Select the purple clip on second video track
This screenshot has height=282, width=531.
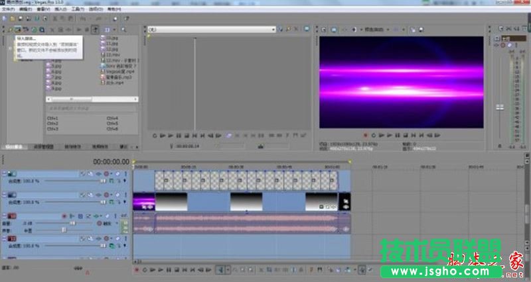(143, 202)
